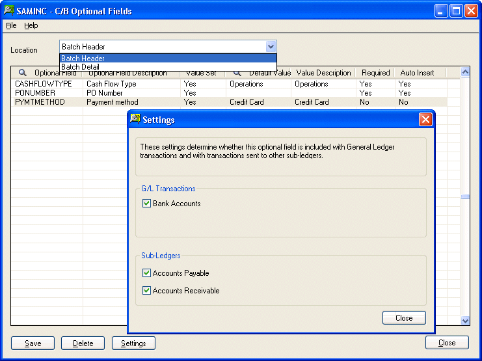Choose Batch Detail from the dropdown list

point(168,67)
